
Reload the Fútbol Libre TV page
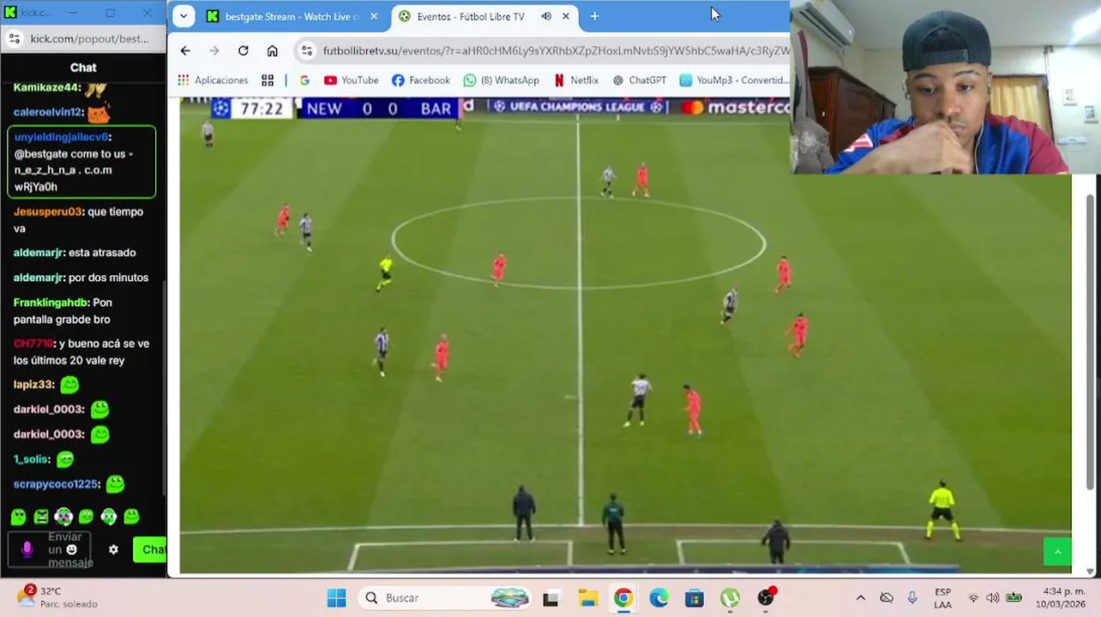click(244, 51)
